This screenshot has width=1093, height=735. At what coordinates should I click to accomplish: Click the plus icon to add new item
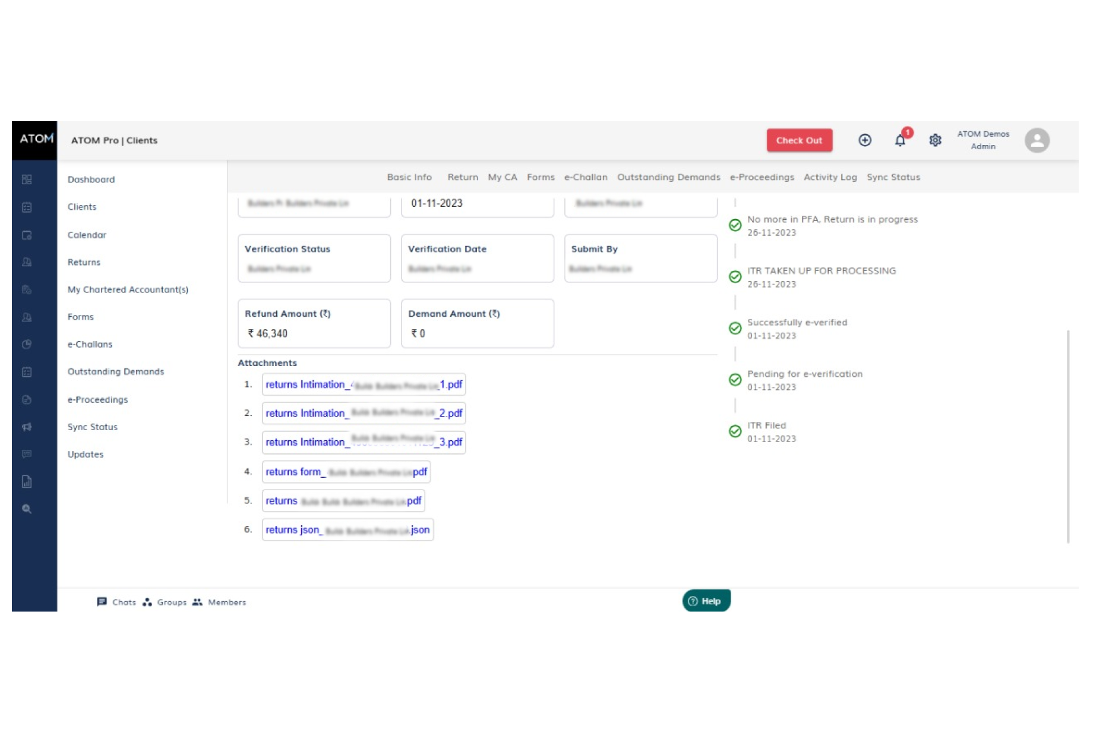coord(865,140)
